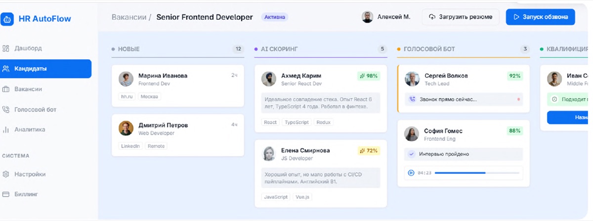Play София Гомес interview recording
The width and height of the screenshot is (593, 221).
tap(411, 173)
